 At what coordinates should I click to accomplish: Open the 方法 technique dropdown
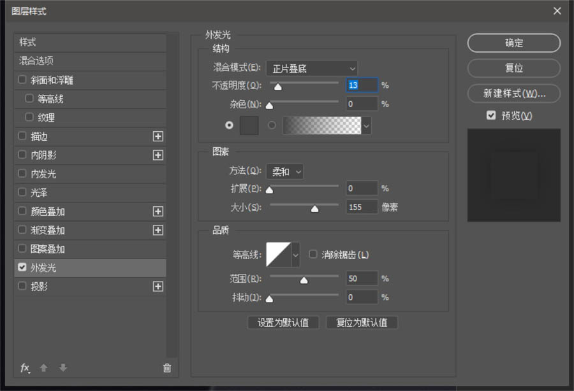coord(285,171)
